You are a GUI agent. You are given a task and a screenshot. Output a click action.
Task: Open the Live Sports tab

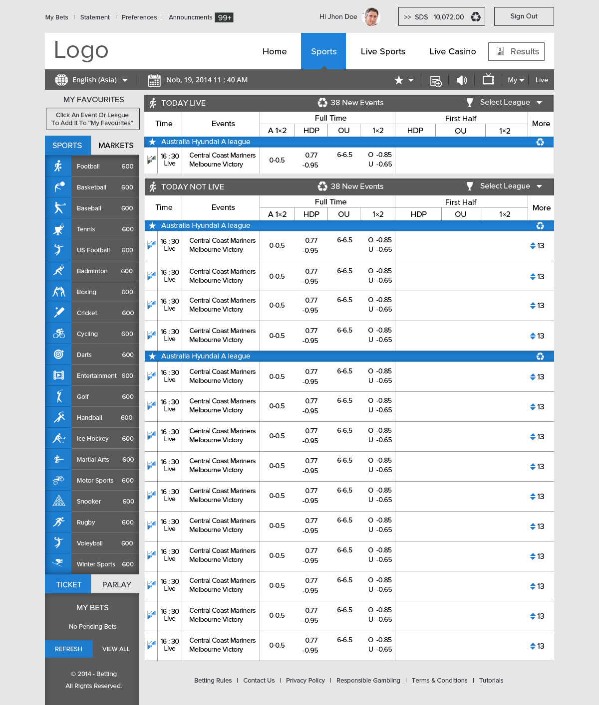pos(383,51)
